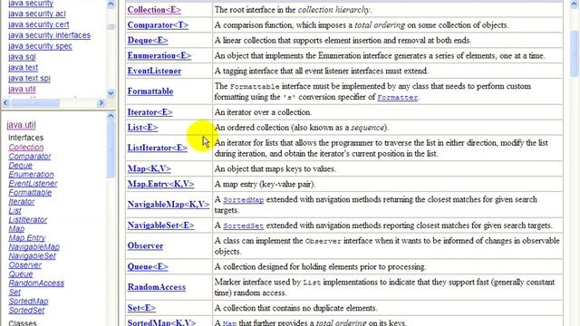Click text 'An iterator over a collection.'
Image resolution: width=580 pixels, height=326 pixels.
(x=263, y=112)
